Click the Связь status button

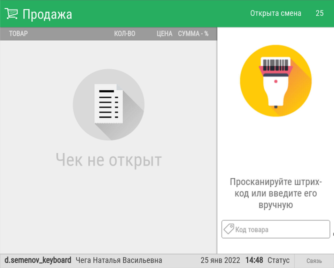tap(314, 261)
